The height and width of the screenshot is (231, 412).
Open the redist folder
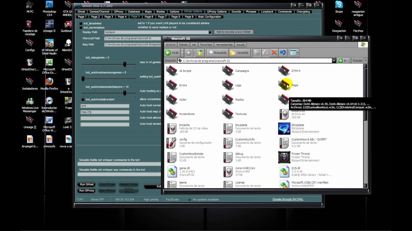click(176, 99)
